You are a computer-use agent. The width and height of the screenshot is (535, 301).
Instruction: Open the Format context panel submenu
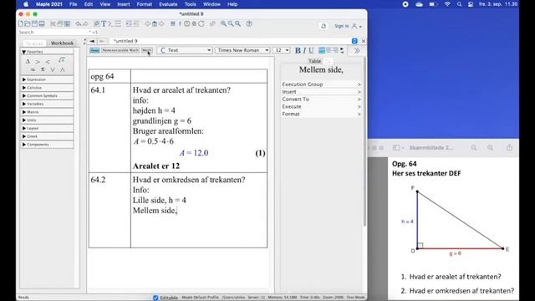(x=321, y=114)
